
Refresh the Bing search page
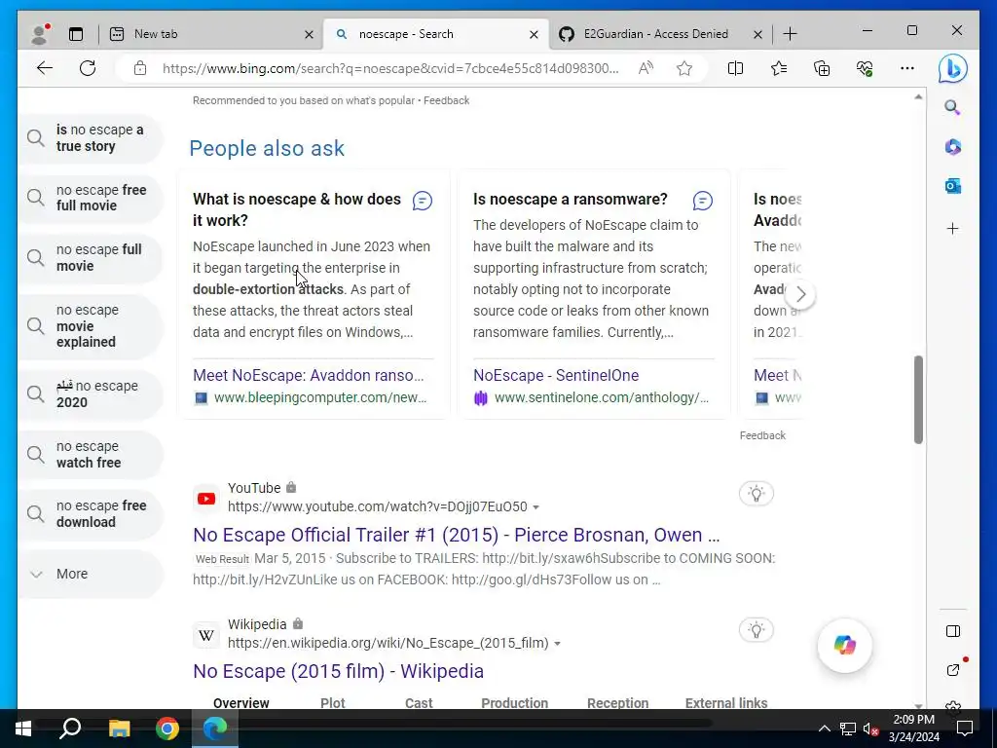pyautogui.click(x=88, y=68)
